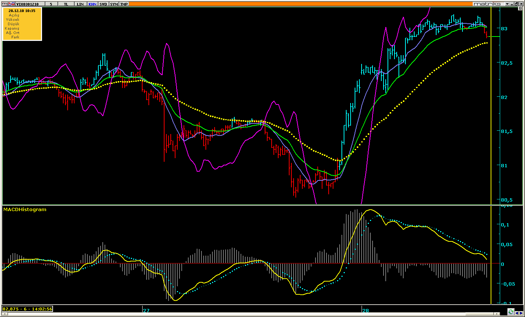Click the matriks logo in title bar
The height and width of the screenshot is (317, 525).
[x=488, y=4]
